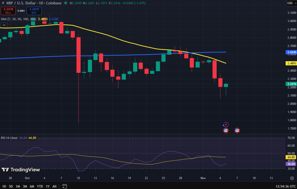
Task: Open the purple lightning latest-update marker
Action: (226, 125)
